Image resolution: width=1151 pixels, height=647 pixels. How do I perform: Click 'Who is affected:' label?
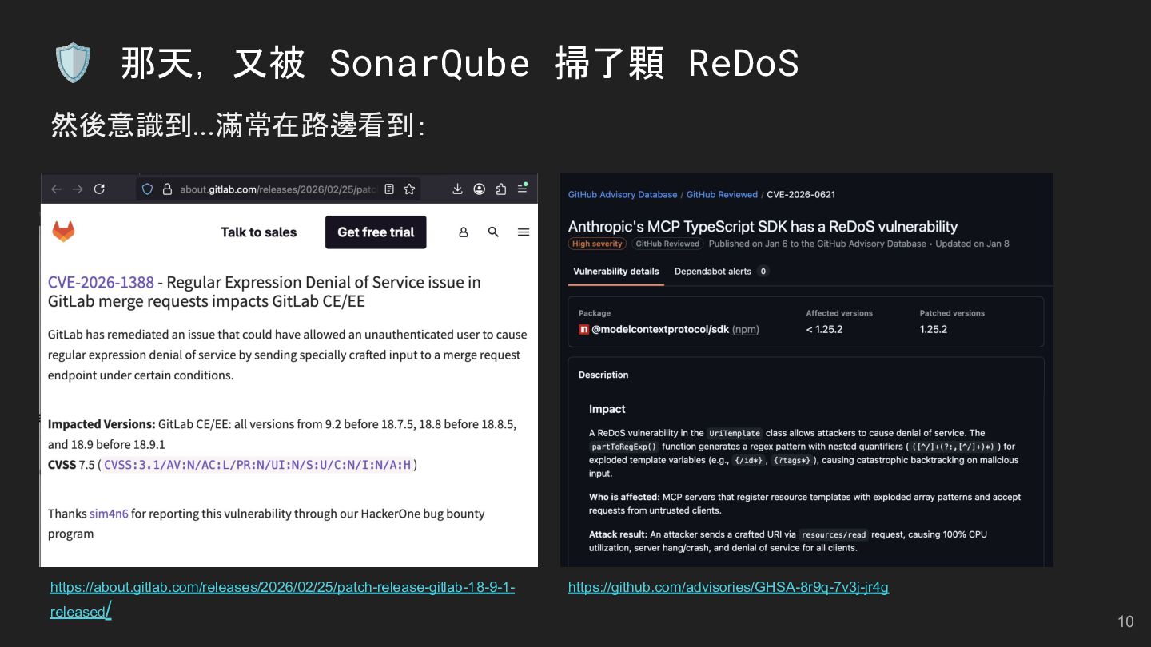625,497
